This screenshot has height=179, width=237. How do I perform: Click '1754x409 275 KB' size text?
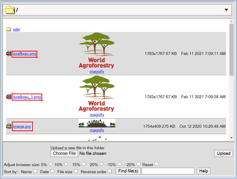(159, 126)
